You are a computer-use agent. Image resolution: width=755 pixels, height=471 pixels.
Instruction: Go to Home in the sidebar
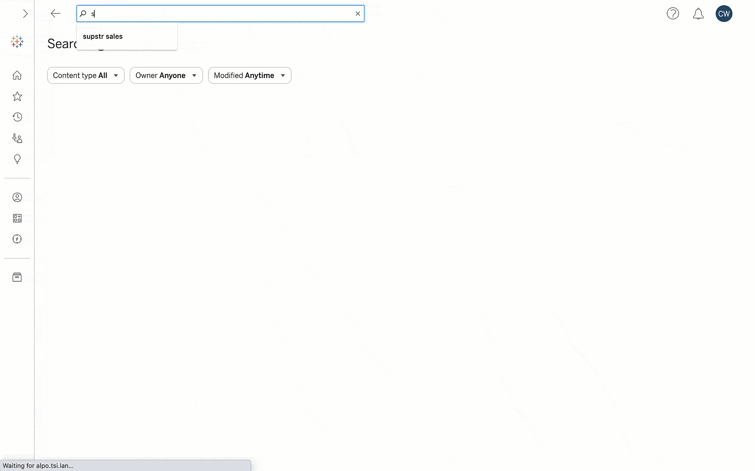pyautogui.click(x=17, y=75)
